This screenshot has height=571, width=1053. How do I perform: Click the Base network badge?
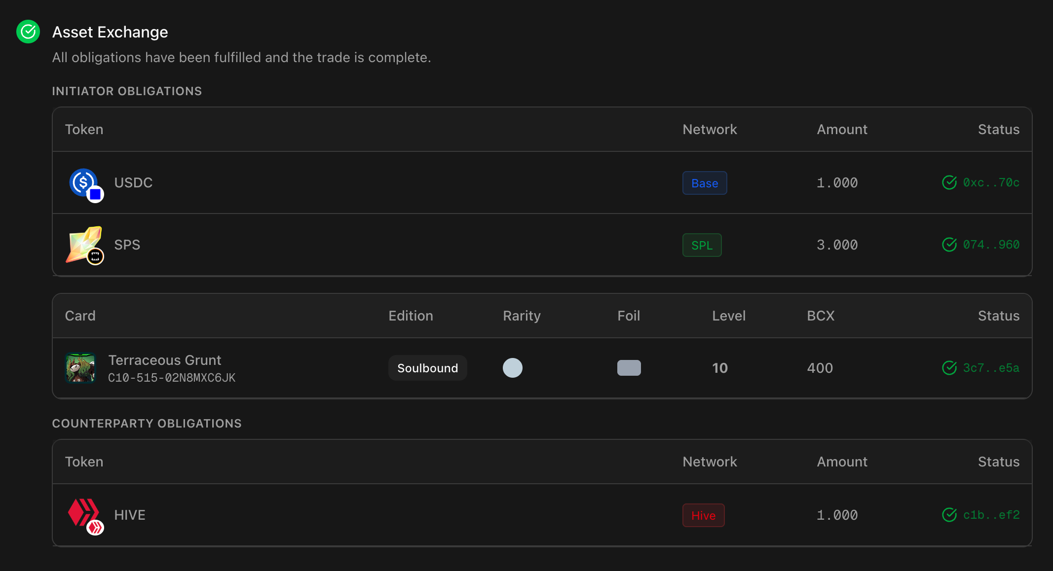pos(704,183)
